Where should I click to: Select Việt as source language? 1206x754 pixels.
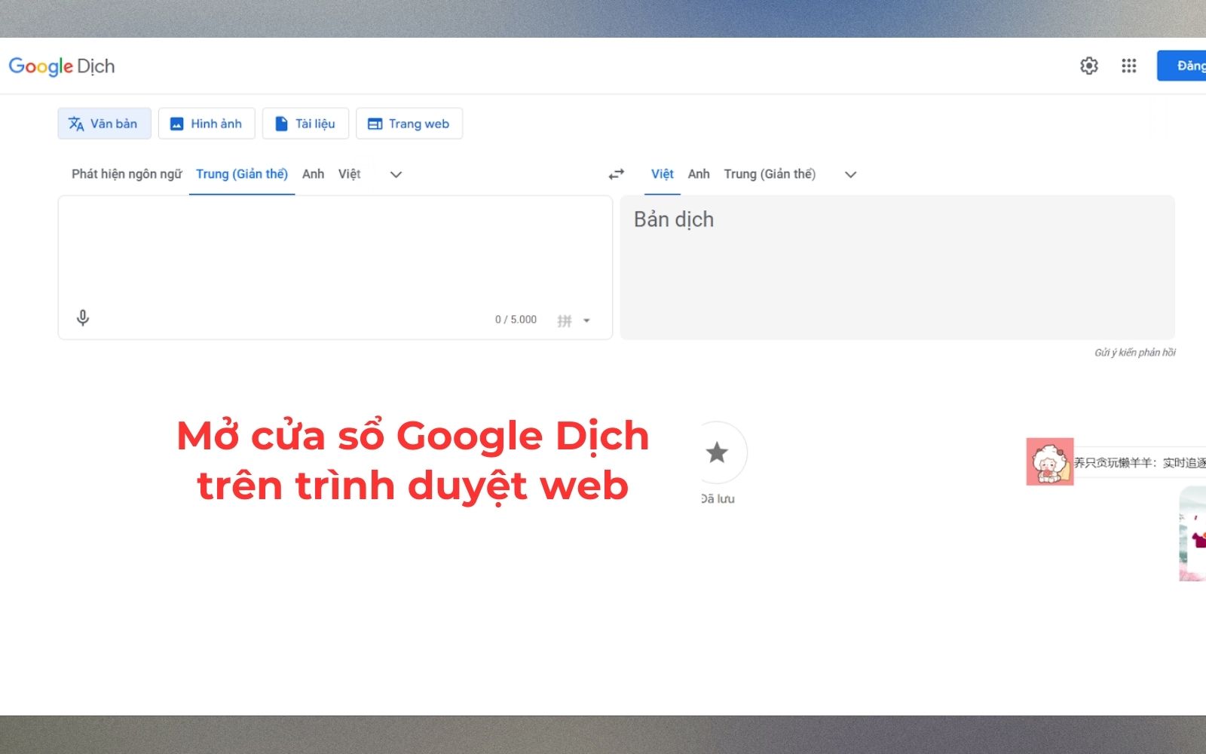point(349,174)
